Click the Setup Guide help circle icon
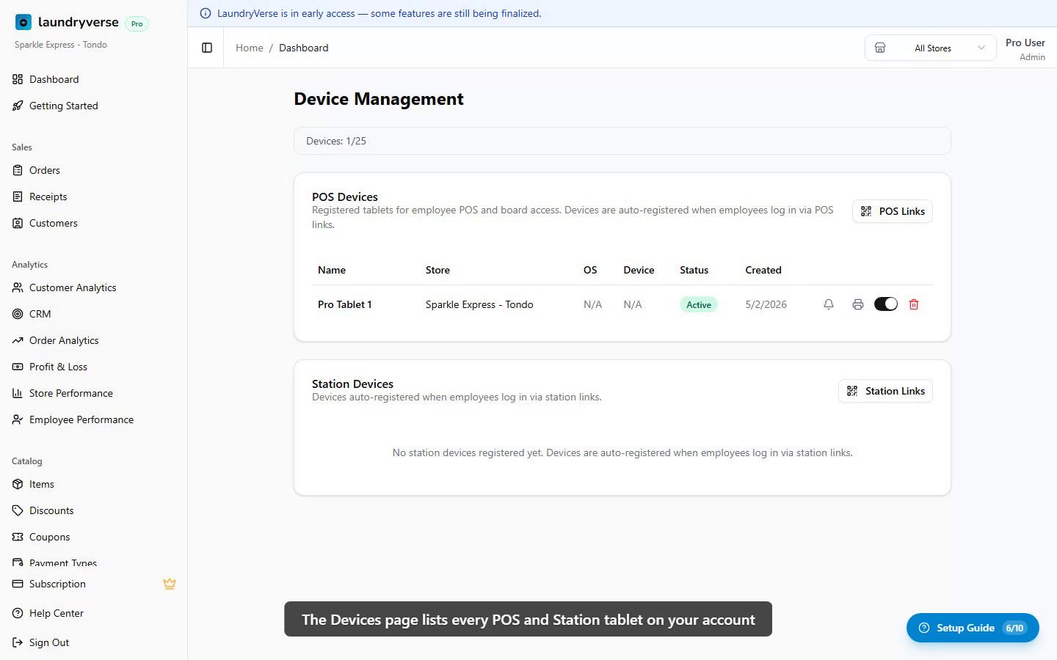 click(924, 628)
